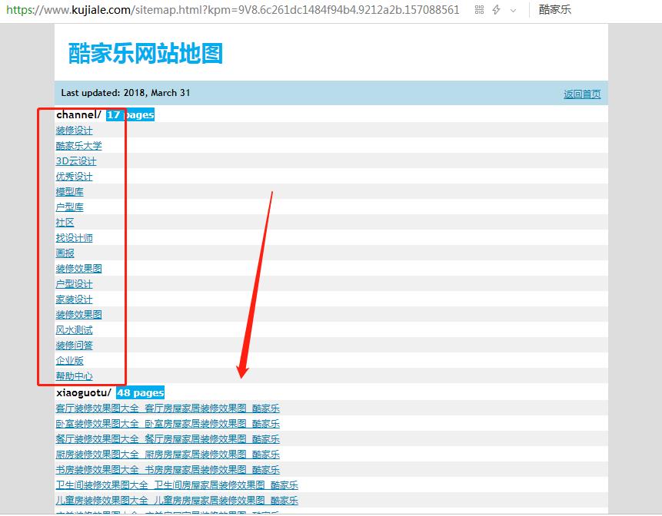Click the lightning bolt speed-mode icon

[497, 10]
